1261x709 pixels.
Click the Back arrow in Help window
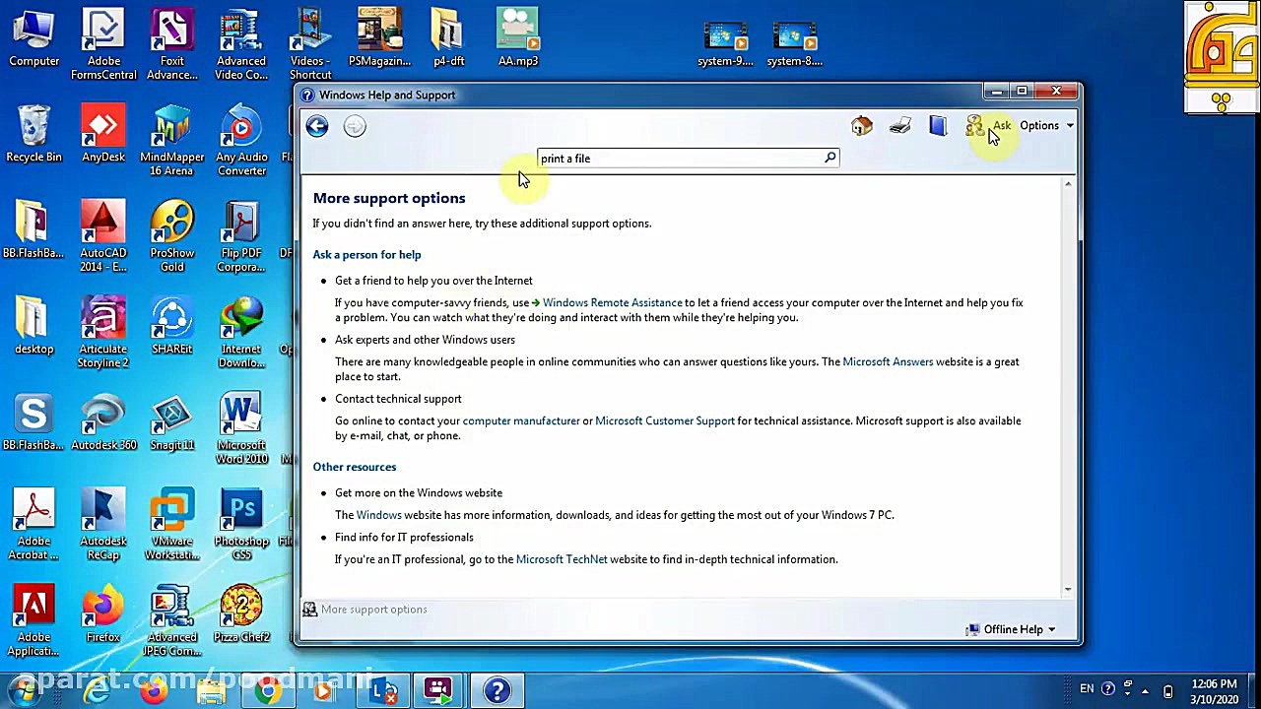pyautogui.click(x=316, y=126)
